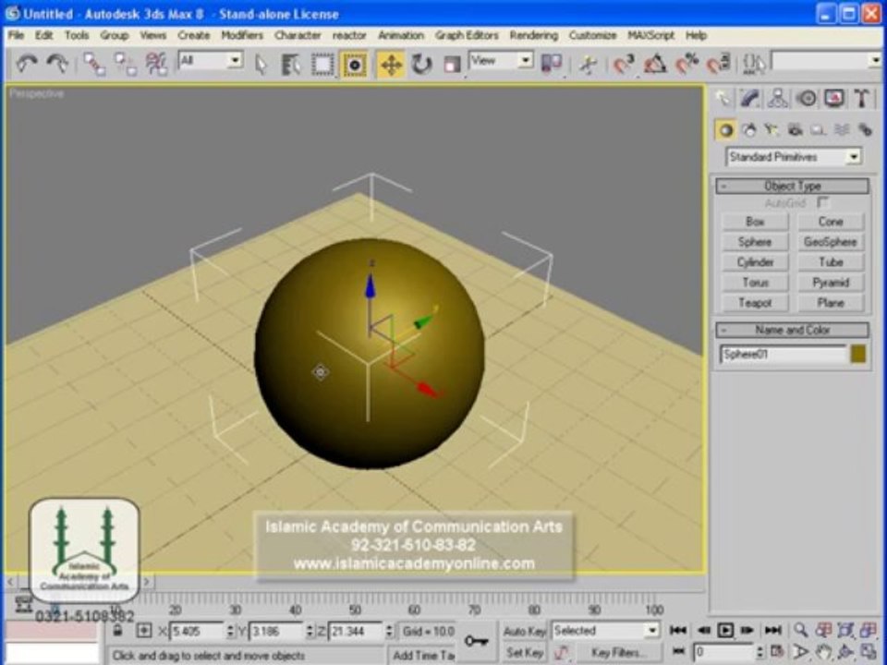This screenshot has width=887, height=665.
Task: Toggle the Percent Snap button
Action: [687, 65]
